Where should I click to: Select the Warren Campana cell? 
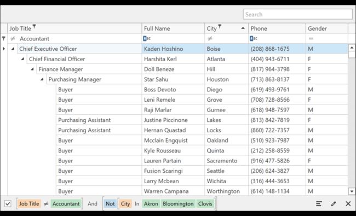(173, 191)
